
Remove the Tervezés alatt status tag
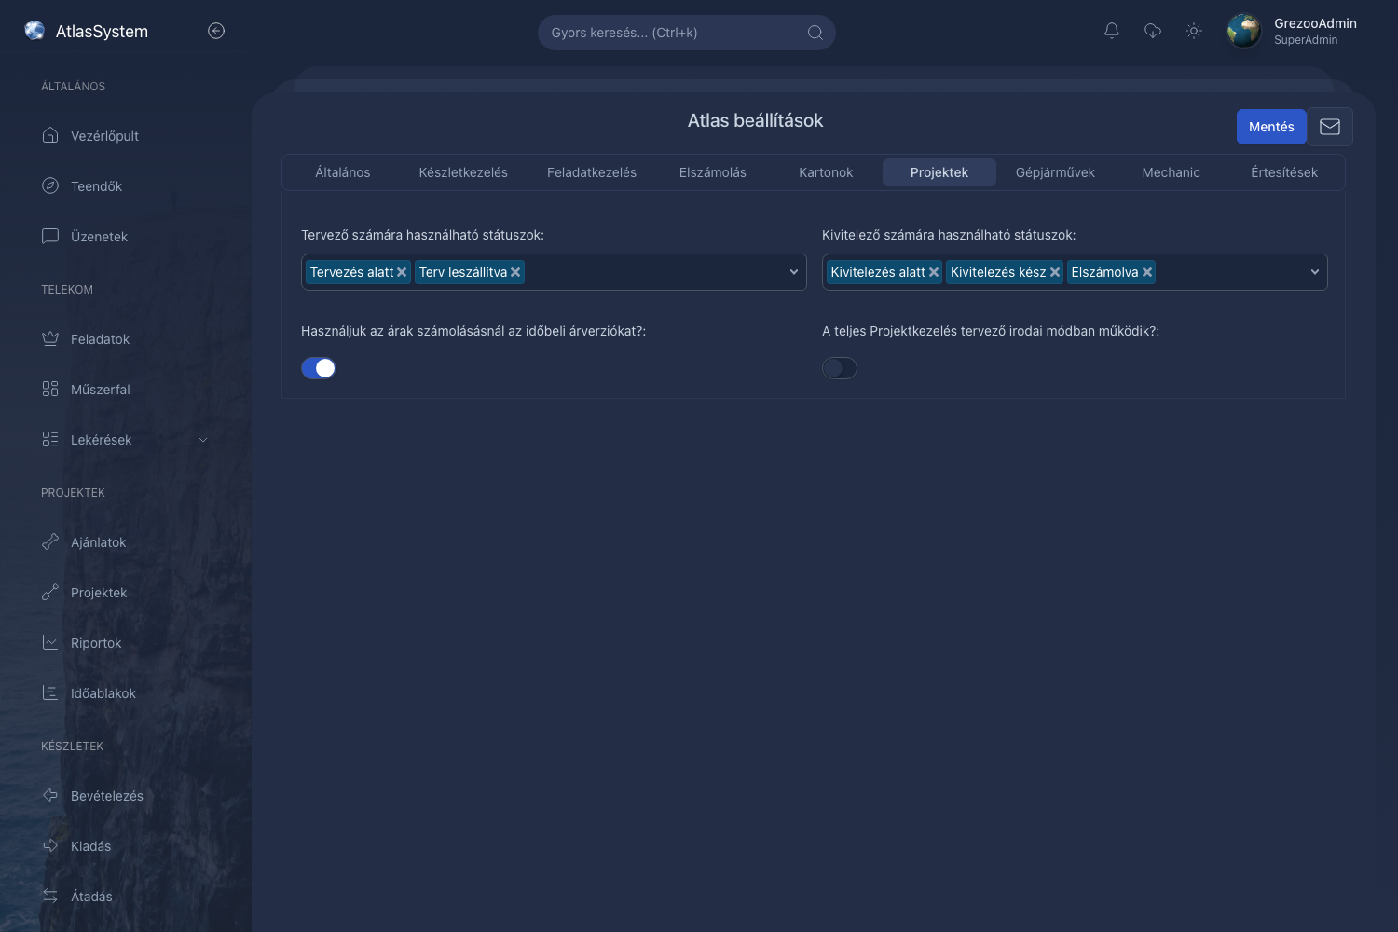(x=402, y=272)
